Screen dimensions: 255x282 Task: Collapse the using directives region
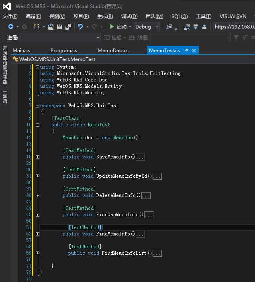pyautogui.click(x=37, y=67)
